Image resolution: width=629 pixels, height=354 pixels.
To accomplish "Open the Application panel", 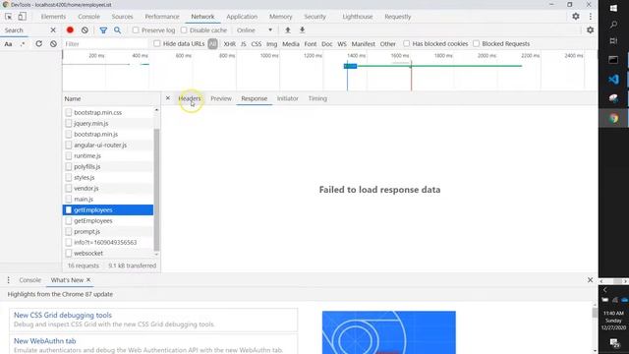I will pos(242,17).
